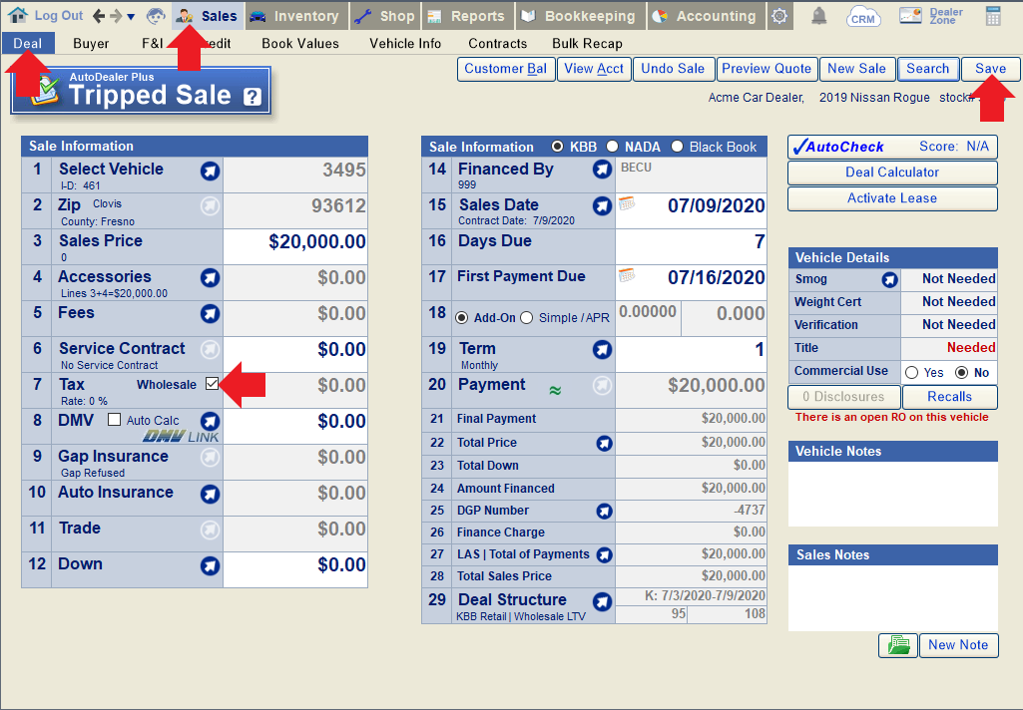
Task: Click the arrow icon for Financed By
Action: tap(602, 170)
